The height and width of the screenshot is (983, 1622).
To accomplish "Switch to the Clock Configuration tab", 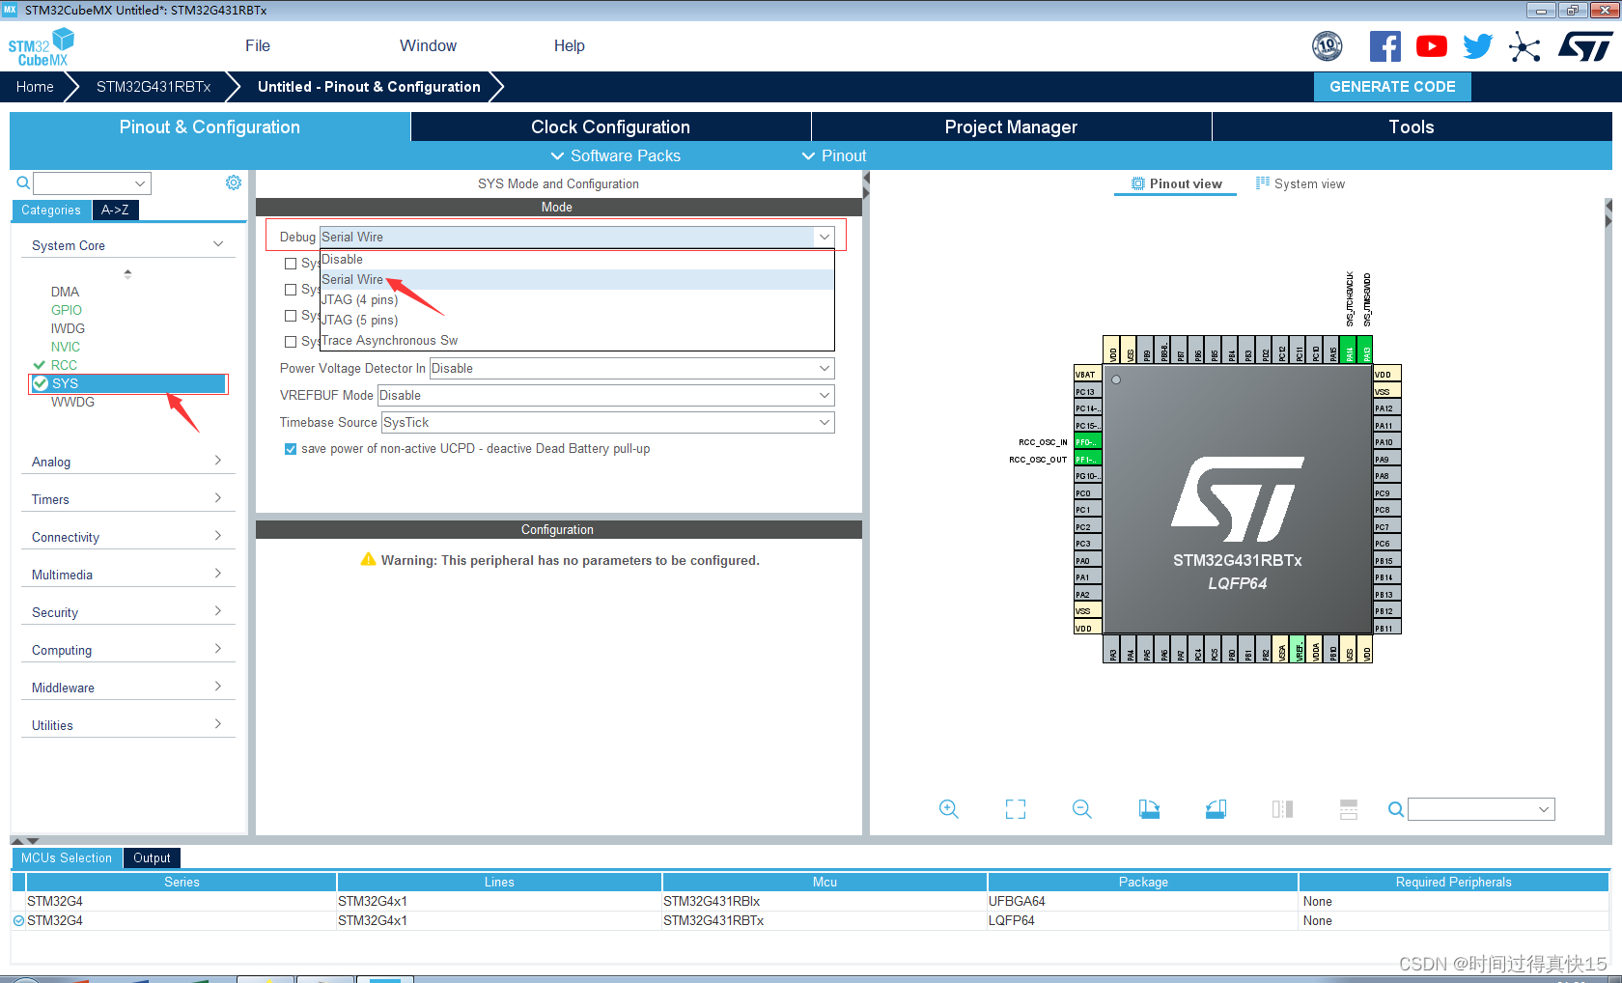I will coord(610,126).
